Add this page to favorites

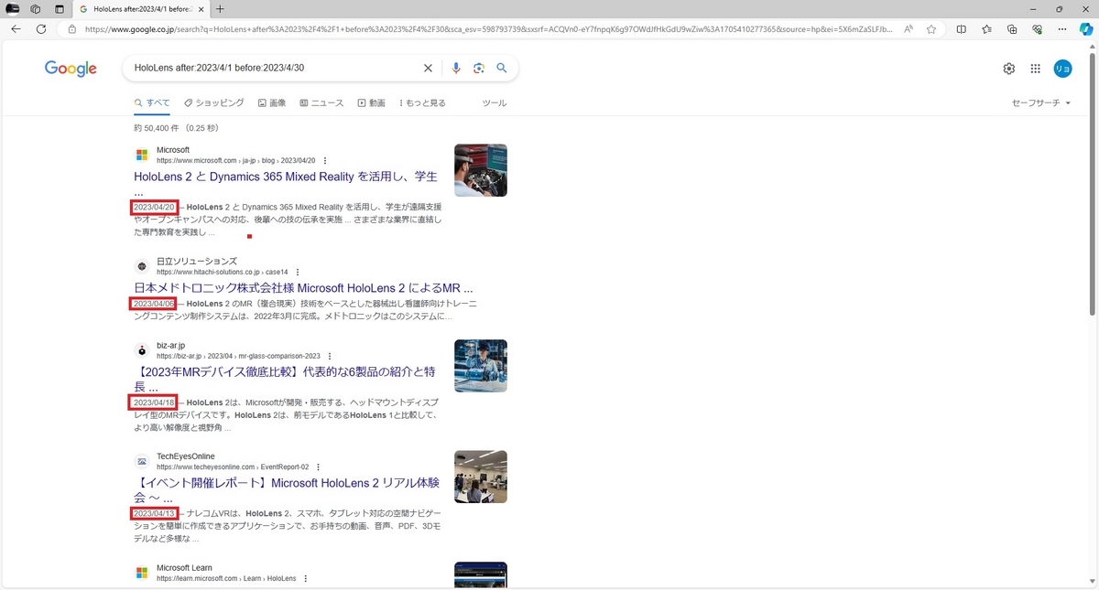tap(931, 29)
